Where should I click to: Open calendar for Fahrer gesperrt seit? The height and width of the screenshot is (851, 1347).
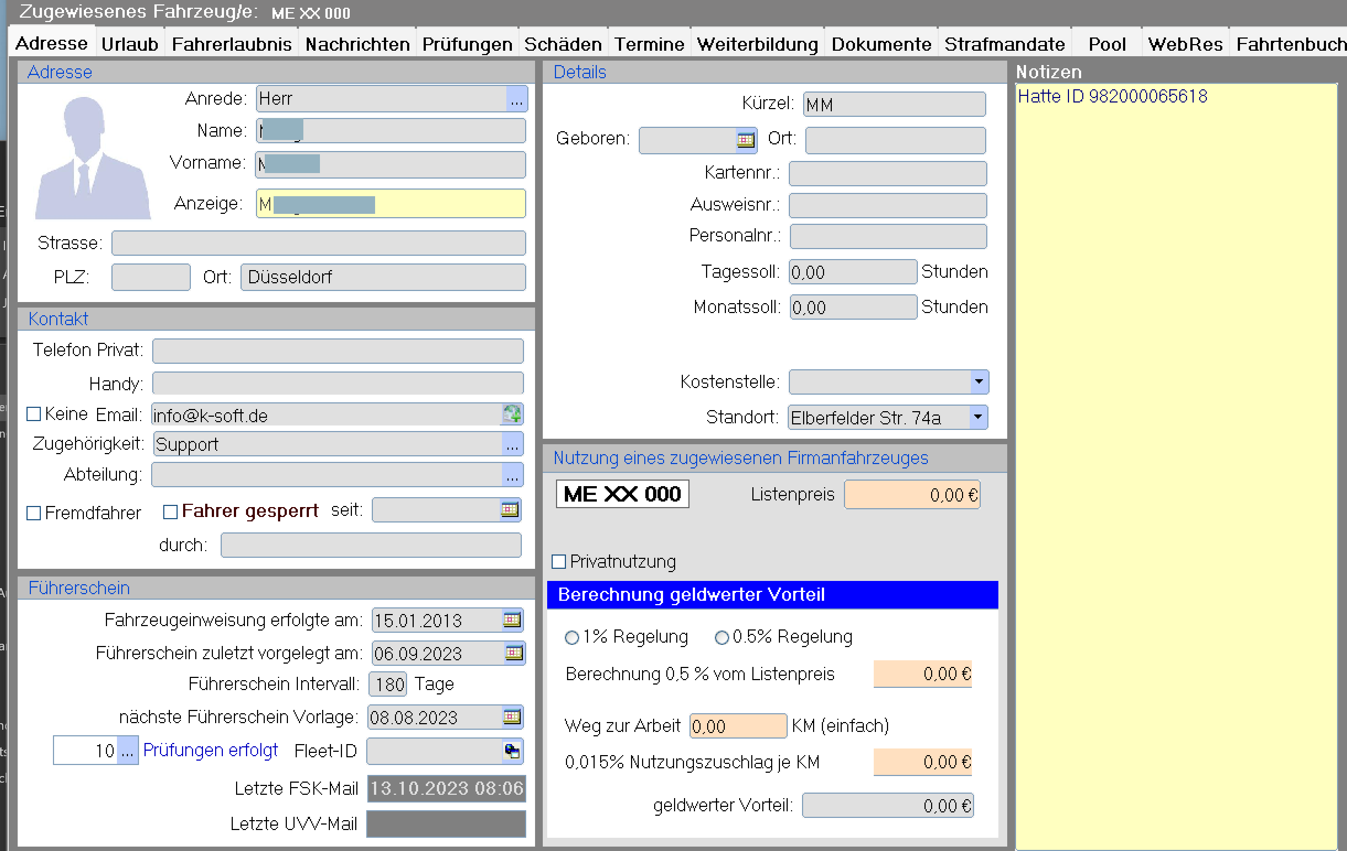click(x=510, y=510)
